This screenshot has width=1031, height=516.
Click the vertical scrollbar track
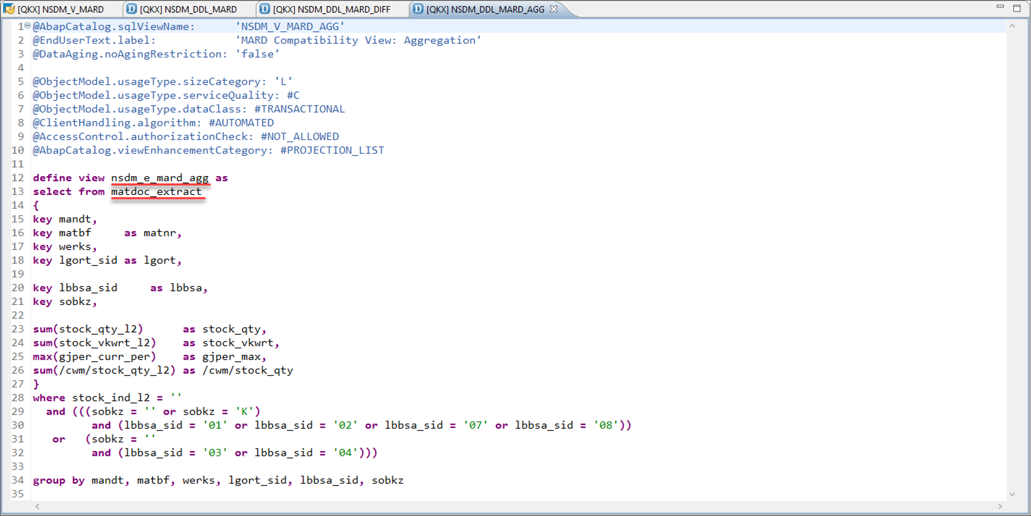[x=1013, y=260]
